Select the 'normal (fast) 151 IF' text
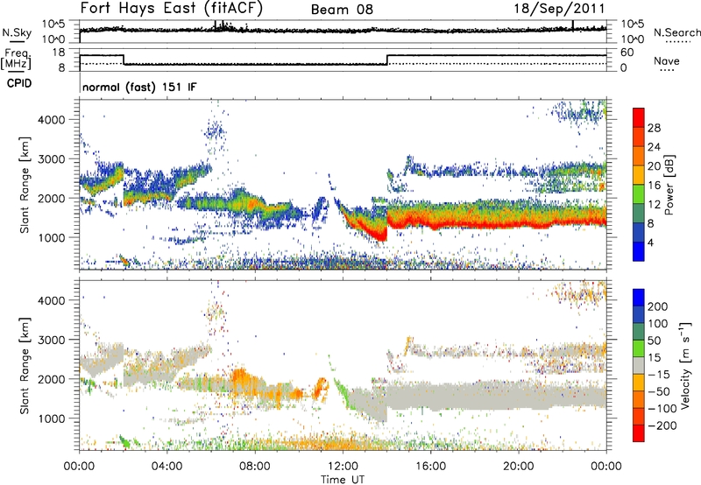The image size is (701, 485). [x=139, y=87]
